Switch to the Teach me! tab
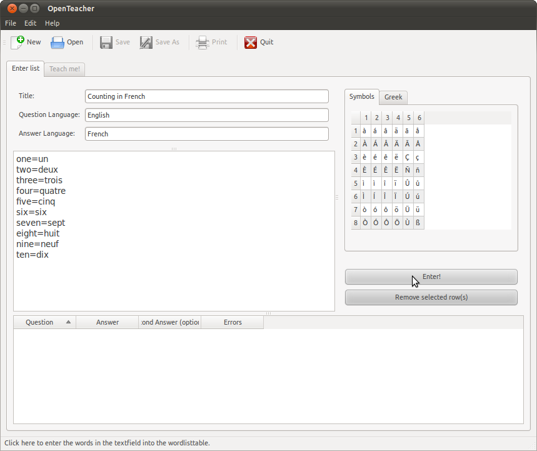The width and height of the screenshot is (537, 451). coord(64,69)
